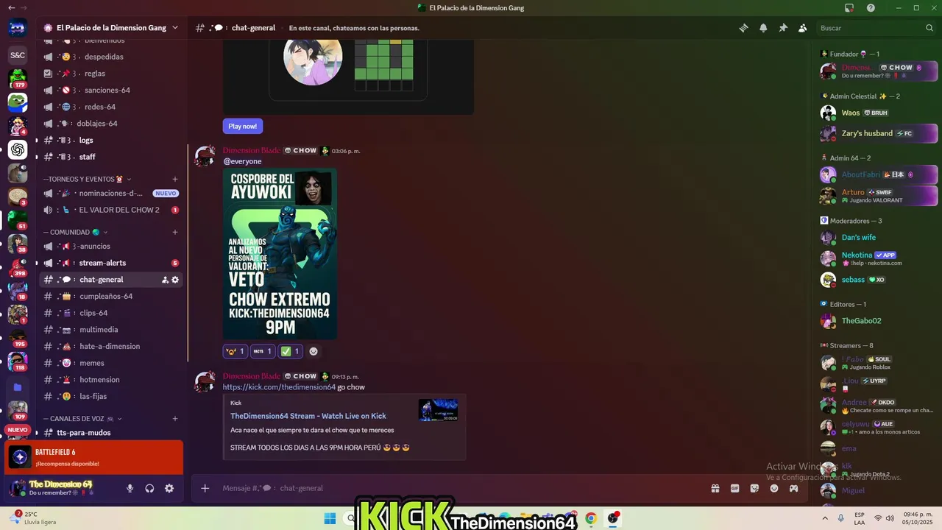
Task: Show pinned messages pin icon
Action: tap(783, 28)
